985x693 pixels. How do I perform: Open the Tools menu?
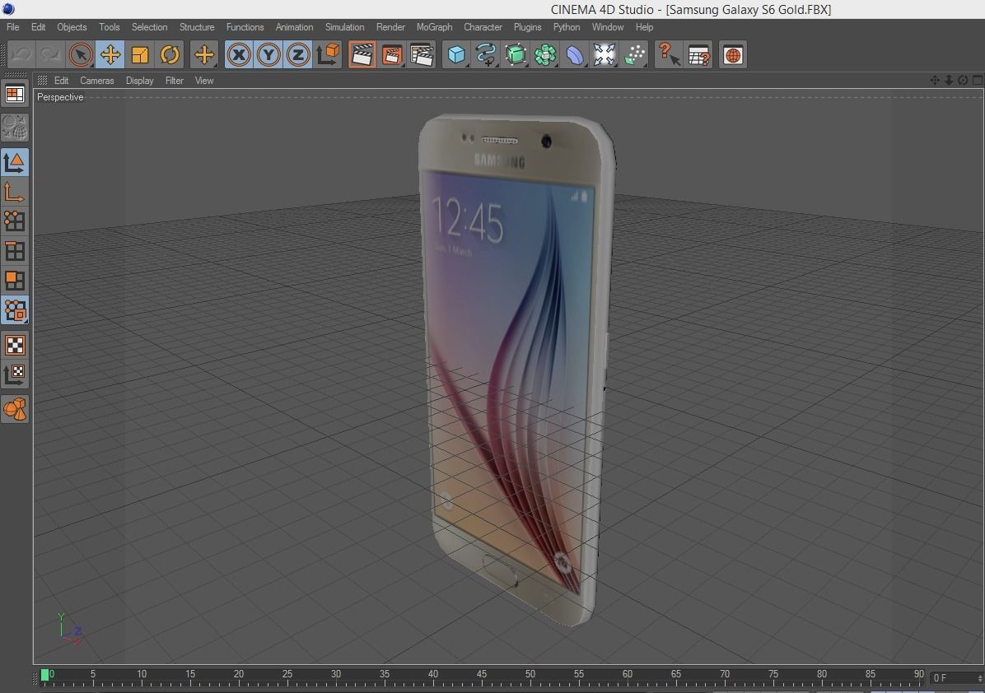109,27
